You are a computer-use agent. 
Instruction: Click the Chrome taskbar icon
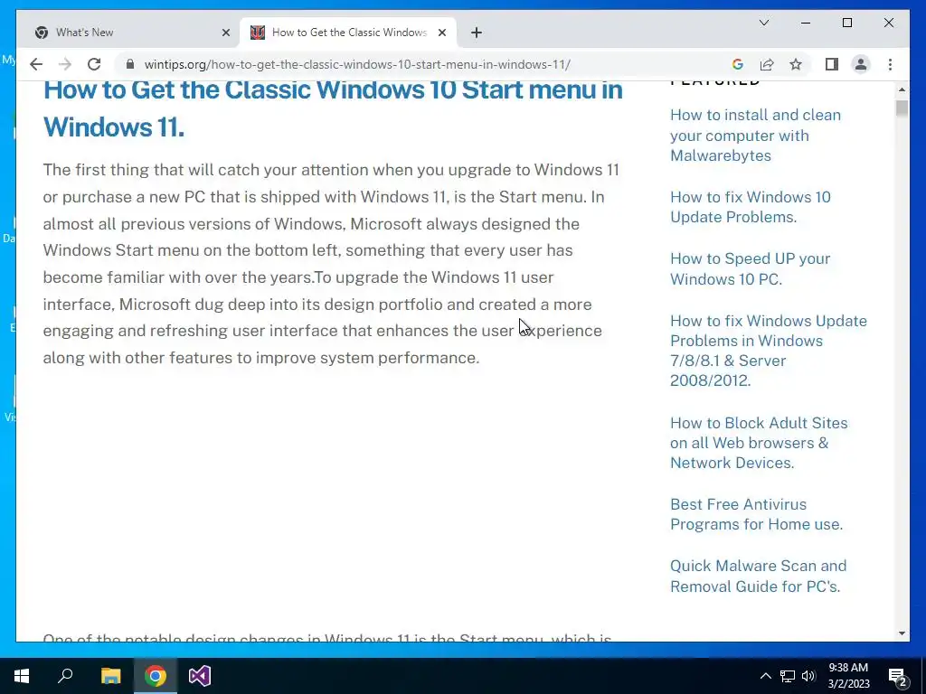[156, 676]
